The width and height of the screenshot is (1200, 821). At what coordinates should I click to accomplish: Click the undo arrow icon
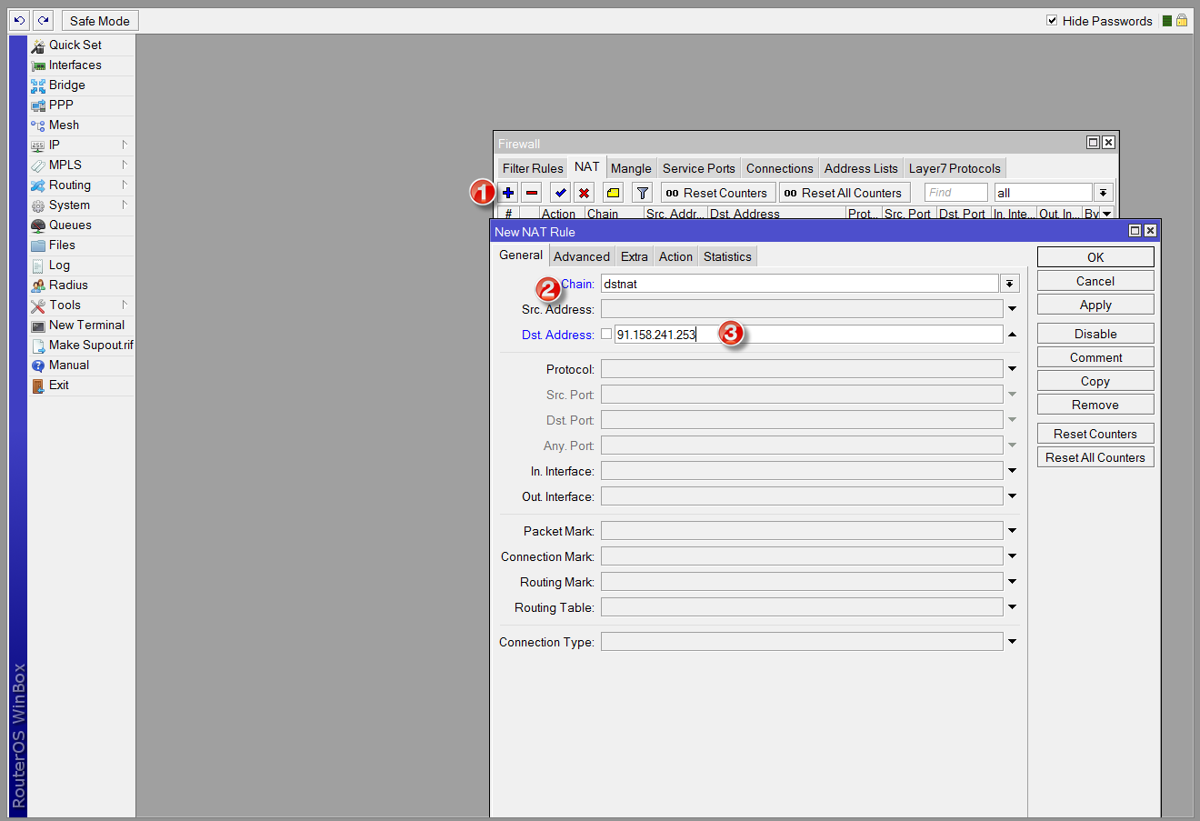19,20
